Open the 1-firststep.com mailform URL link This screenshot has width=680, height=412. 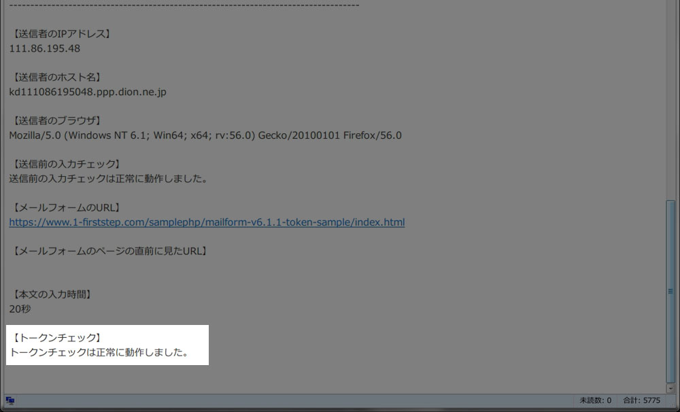(x=207, y=222)
